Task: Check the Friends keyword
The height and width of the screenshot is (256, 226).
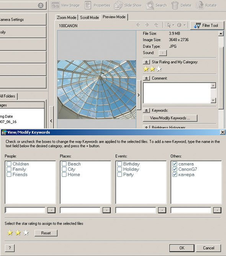Action: click(x=9, y=175)
